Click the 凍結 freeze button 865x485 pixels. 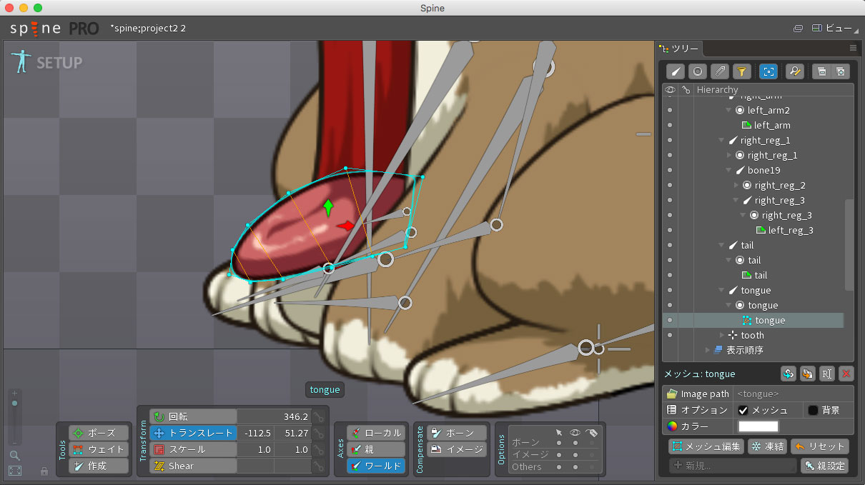[x=767, y=446]
